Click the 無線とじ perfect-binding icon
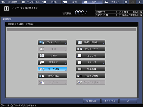This screenshot has width=143, height=107. tap(42, 62)
